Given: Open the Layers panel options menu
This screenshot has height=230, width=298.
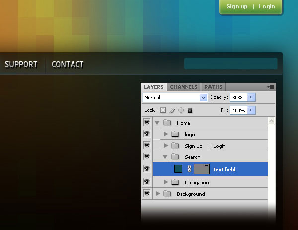Looking at the screenshot, I should point(271,87).
